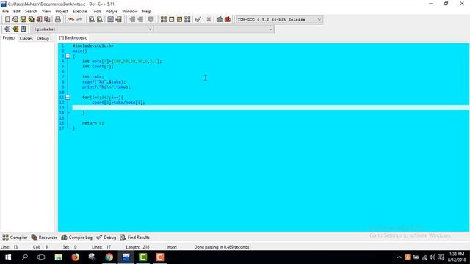470x264 pixels.
Task: Click the status bar 'Done parsing' message
Action: pyautogui.click(x=222, y=247)
